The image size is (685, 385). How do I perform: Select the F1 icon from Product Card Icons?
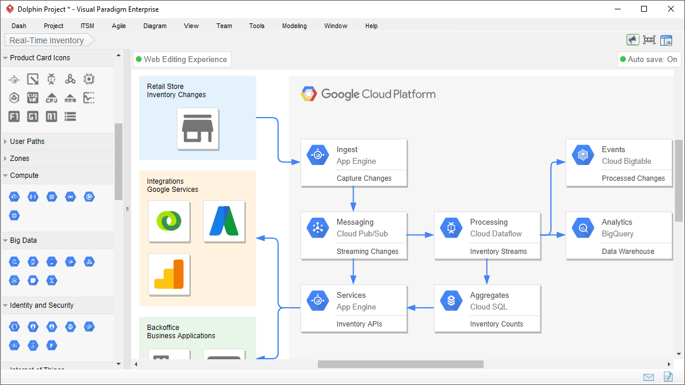tap(13, 116)
